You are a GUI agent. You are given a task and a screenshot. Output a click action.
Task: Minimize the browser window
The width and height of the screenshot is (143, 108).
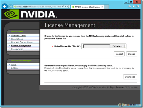(x=126, y=2)
